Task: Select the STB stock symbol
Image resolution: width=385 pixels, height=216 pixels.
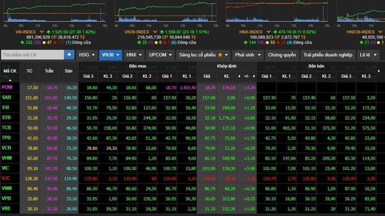Action: point(6,118)
